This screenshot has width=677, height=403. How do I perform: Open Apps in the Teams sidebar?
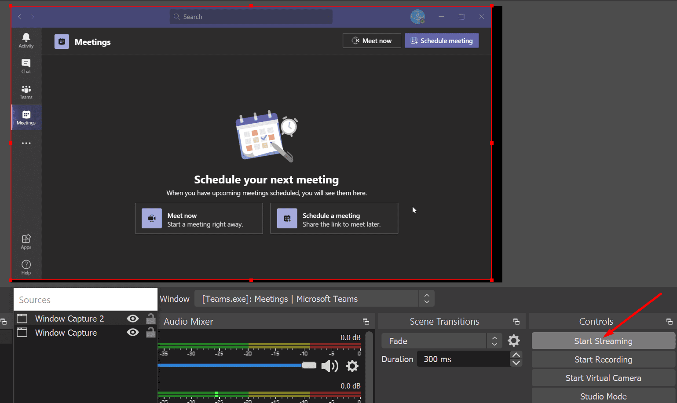pos(26,242)
